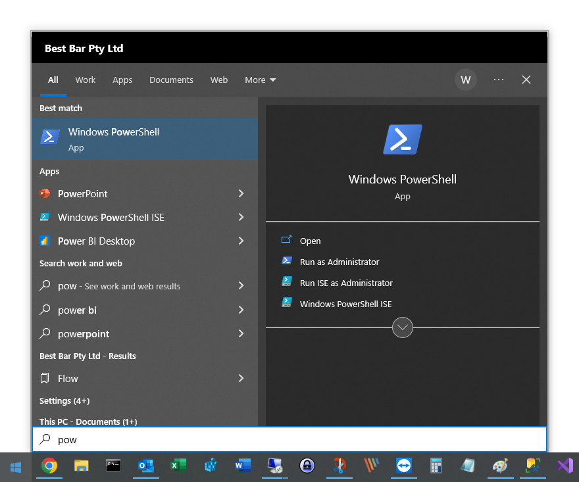This screenshot has height=482, width=579.
Task: Switch to the Apps search tab
Action: point(122,80)
